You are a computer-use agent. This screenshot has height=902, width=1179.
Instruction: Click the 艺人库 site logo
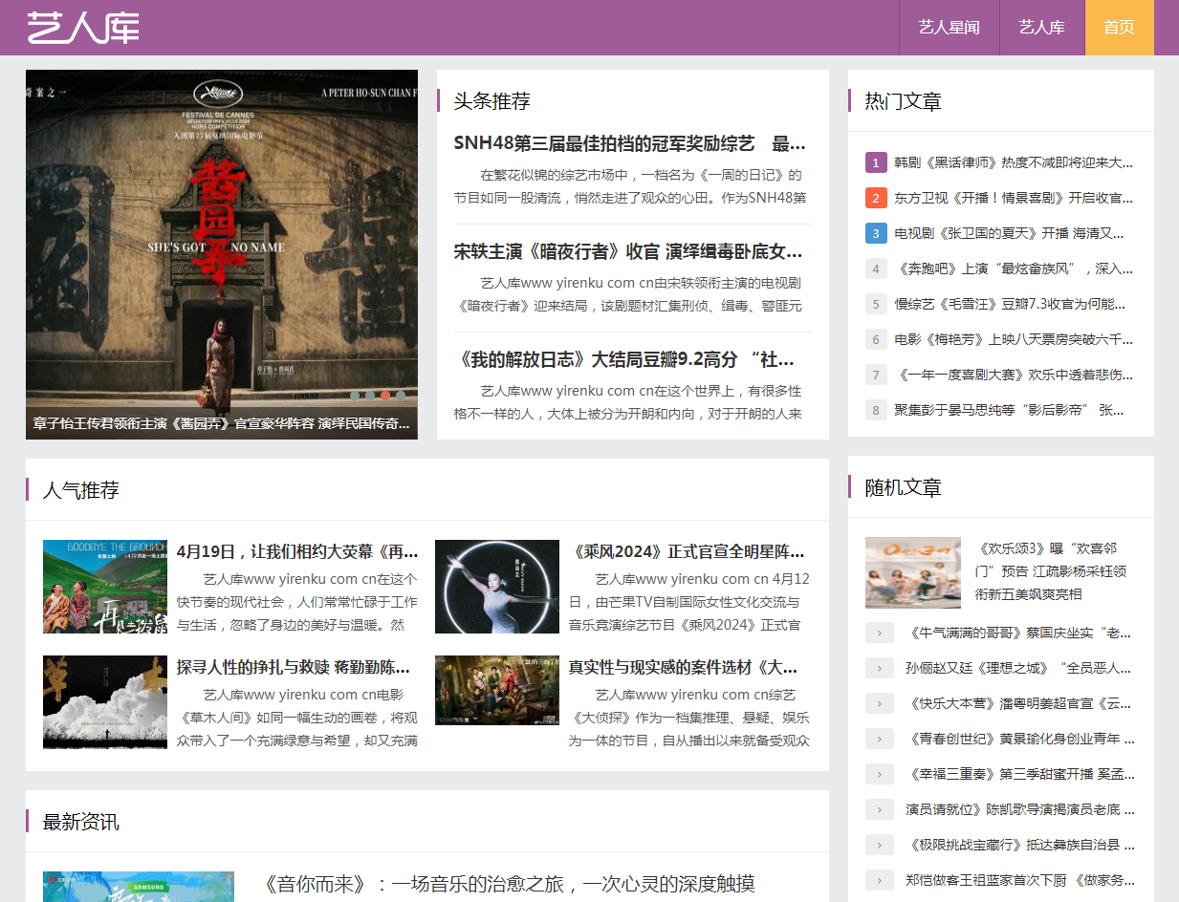[x=83, y=27]
